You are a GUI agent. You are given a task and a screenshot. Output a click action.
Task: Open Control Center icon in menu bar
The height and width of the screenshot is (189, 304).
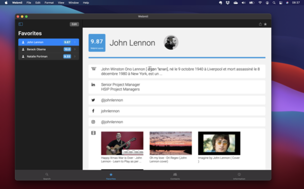(281, 3)
